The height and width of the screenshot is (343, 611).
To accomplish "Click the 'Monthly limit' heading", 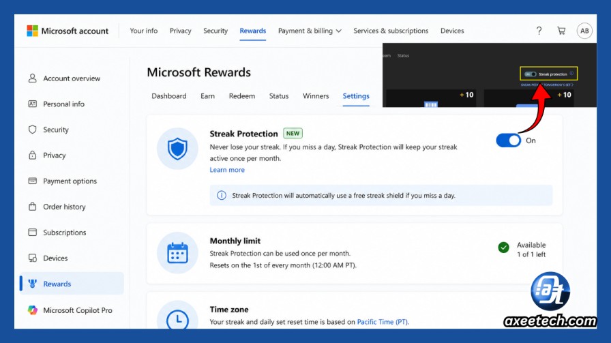I will coord(235,241).
